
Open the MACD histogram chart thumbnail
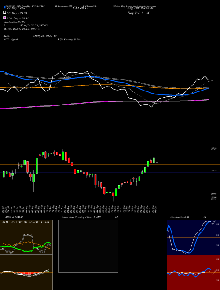pyautogui.click(x=26, y=272)
